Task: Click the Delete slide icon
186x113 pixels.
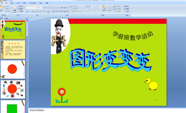Action: click(x=19, y=11)
